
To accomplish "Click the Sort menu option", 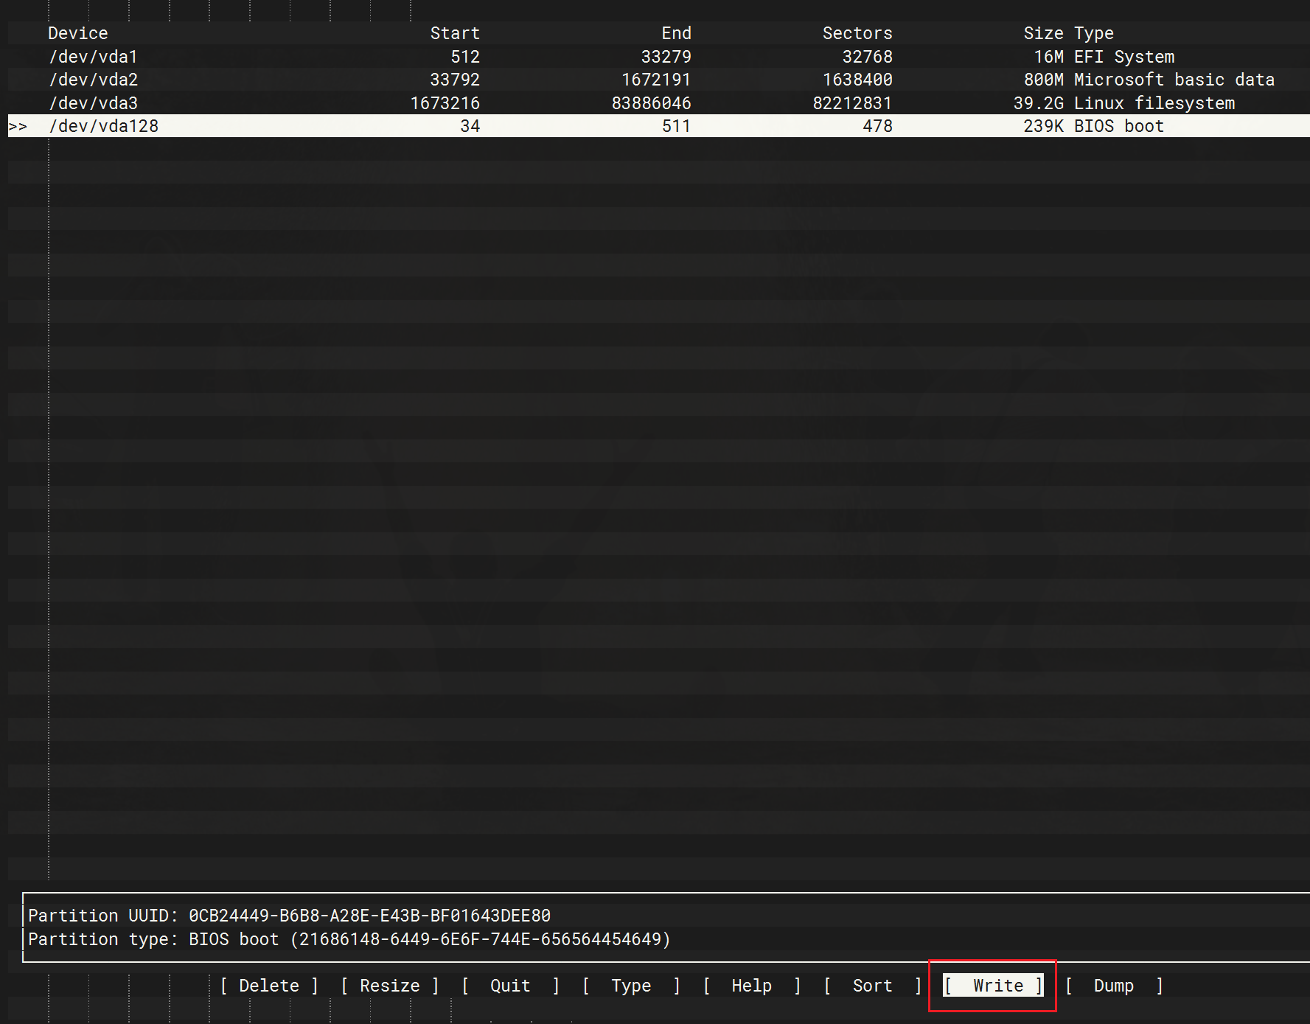I will [872, 986].
